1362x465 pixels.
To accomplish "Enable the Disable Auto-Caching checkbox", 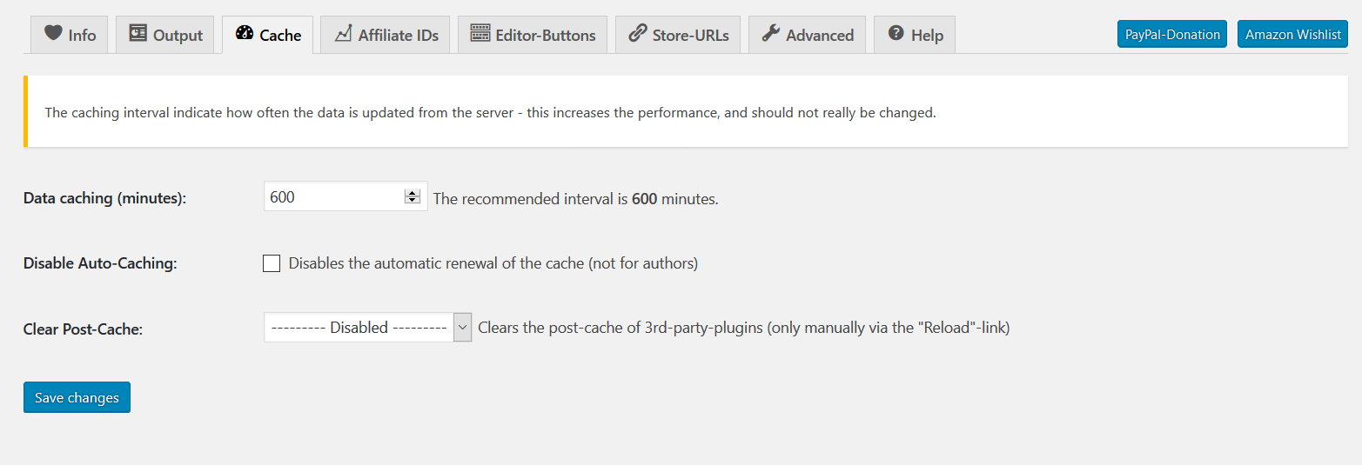I will (x=272, y=263).
